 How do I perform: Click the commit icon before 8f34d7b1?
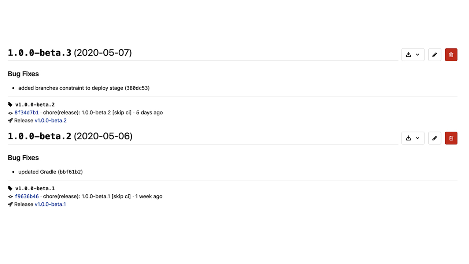(10, 113)
